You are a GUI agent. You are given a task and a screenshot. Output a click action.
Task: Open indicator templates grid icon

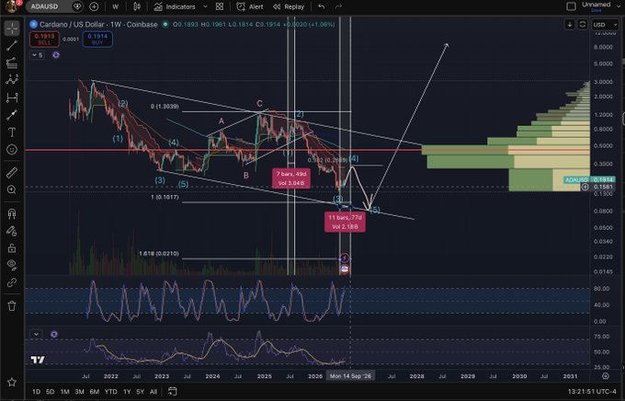tap(220, 6)
